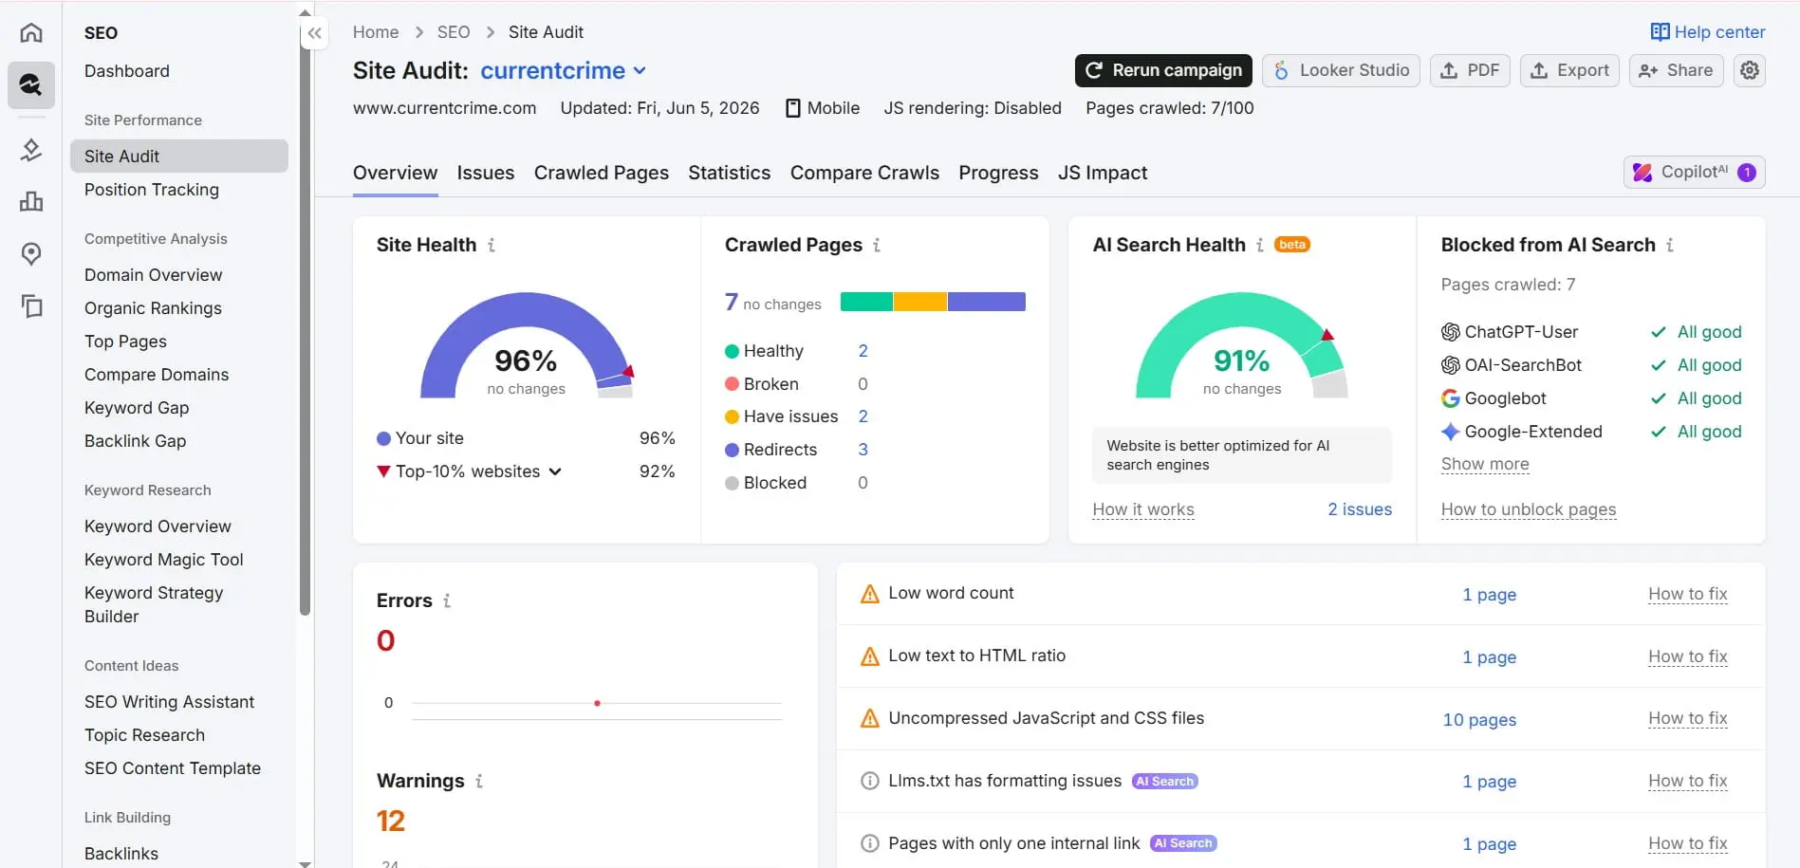The height and width of the screenshot is (868, 1800).
Task: Open the Compare Crawls tab
Action: click(864, 173)
